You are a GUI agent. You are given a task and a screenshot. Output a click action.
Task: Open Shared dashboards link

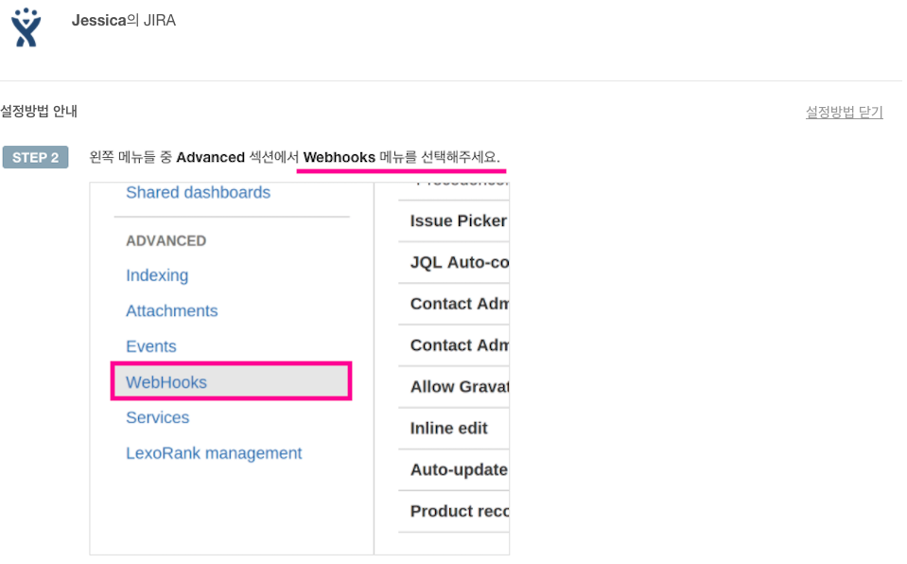click(198, 192)
